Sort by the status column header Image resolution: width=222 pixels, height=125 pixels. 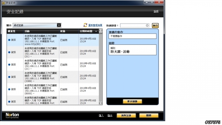tap(69, 31)
